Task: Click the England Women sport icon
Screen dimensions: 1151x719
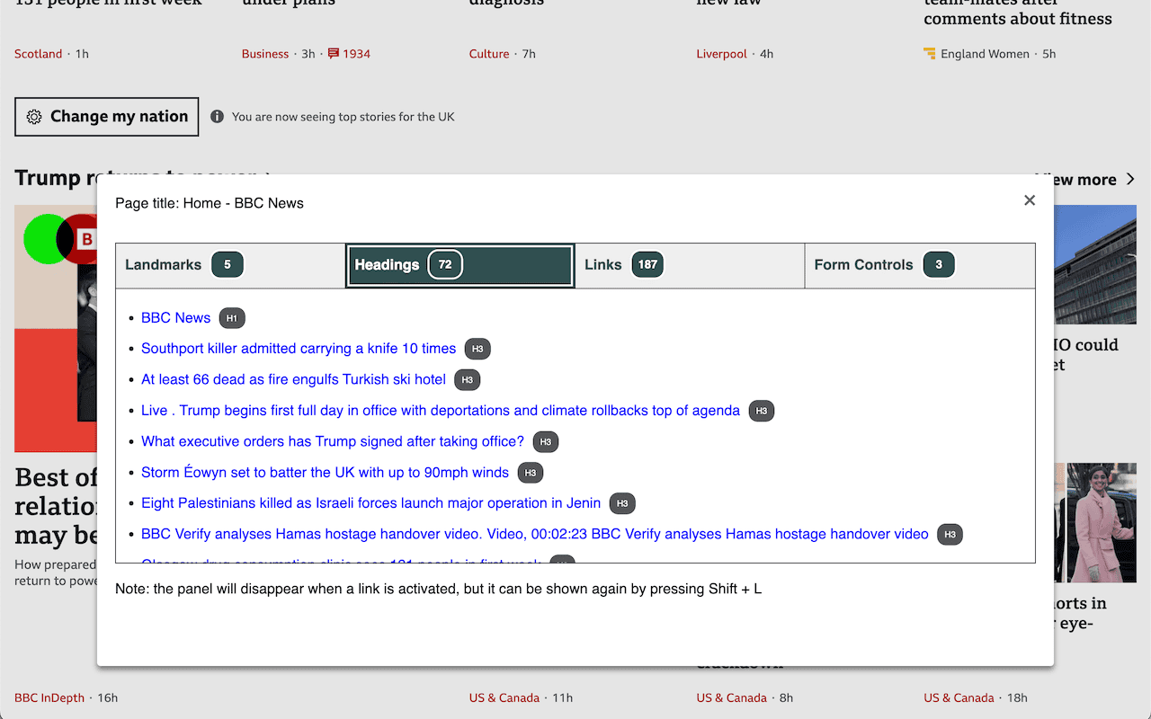Action: (930, 54)
